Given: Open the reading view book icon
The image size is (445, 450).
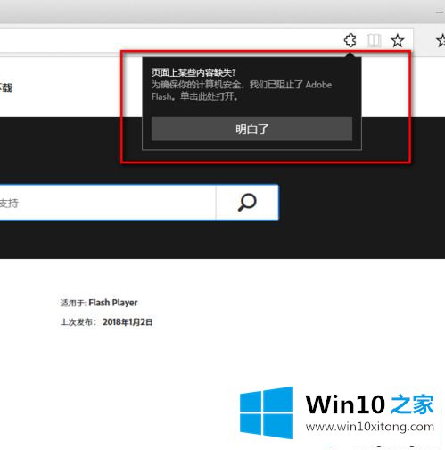Looking at the screenshot, I should click(374, 40).
